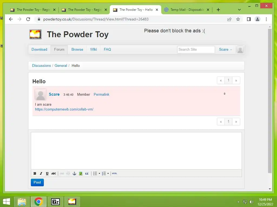Open File Explorer from taskbar

22,202
